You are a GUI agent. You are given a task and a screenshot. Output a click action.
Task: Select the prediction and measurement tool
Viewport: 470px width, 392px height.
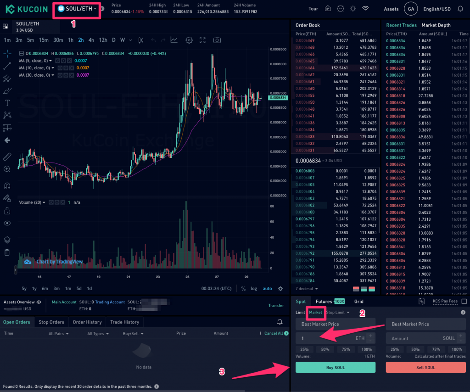point(7,128)
